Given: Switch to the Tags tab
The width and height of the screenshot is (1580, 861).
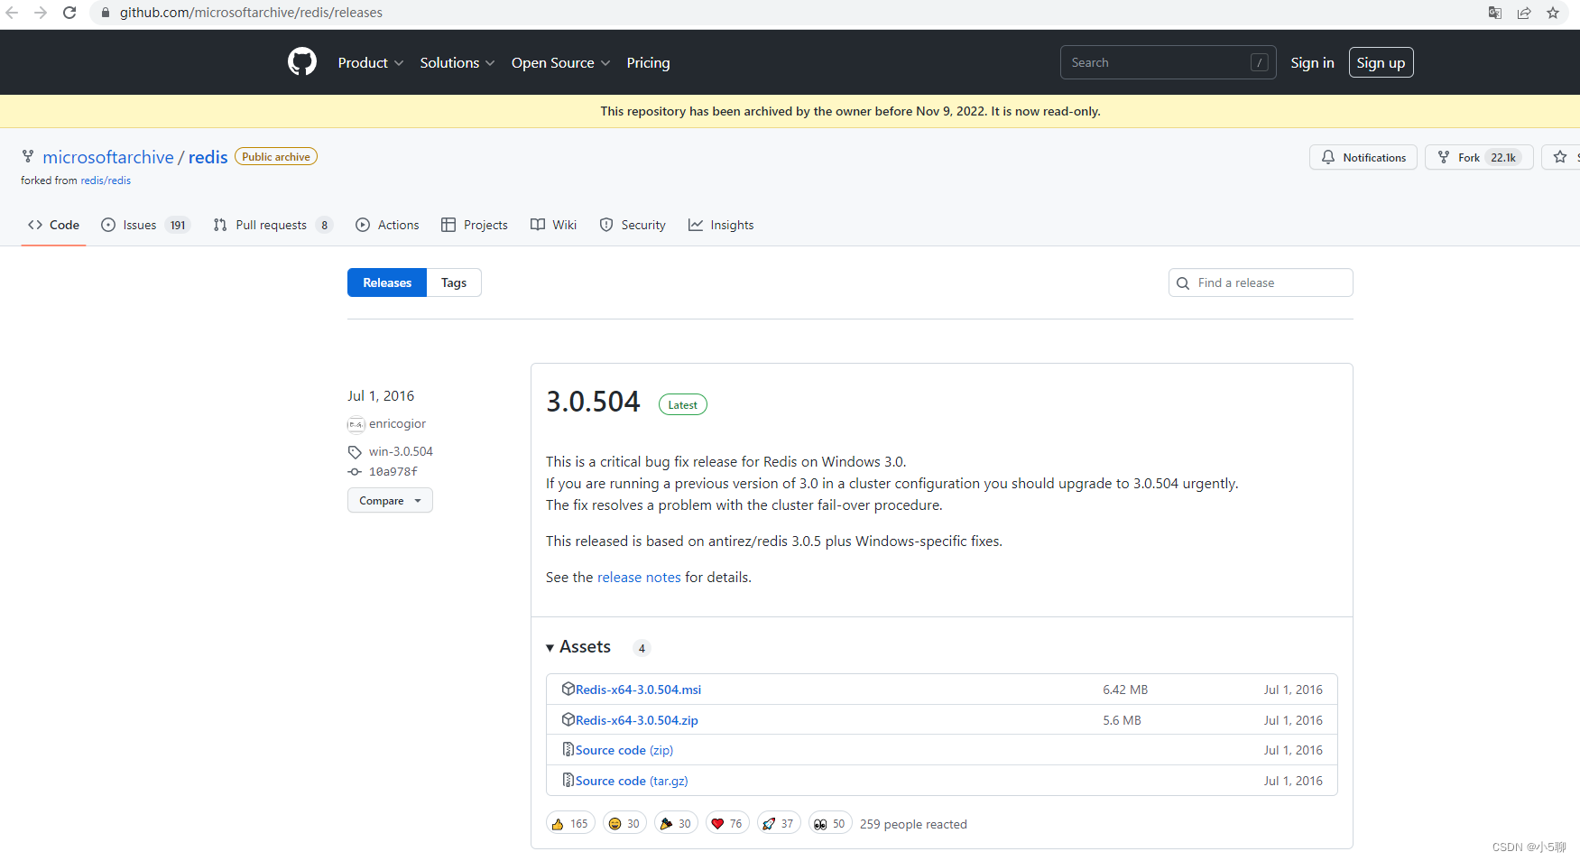Looking at the screenshot, I should coord(453,282).
